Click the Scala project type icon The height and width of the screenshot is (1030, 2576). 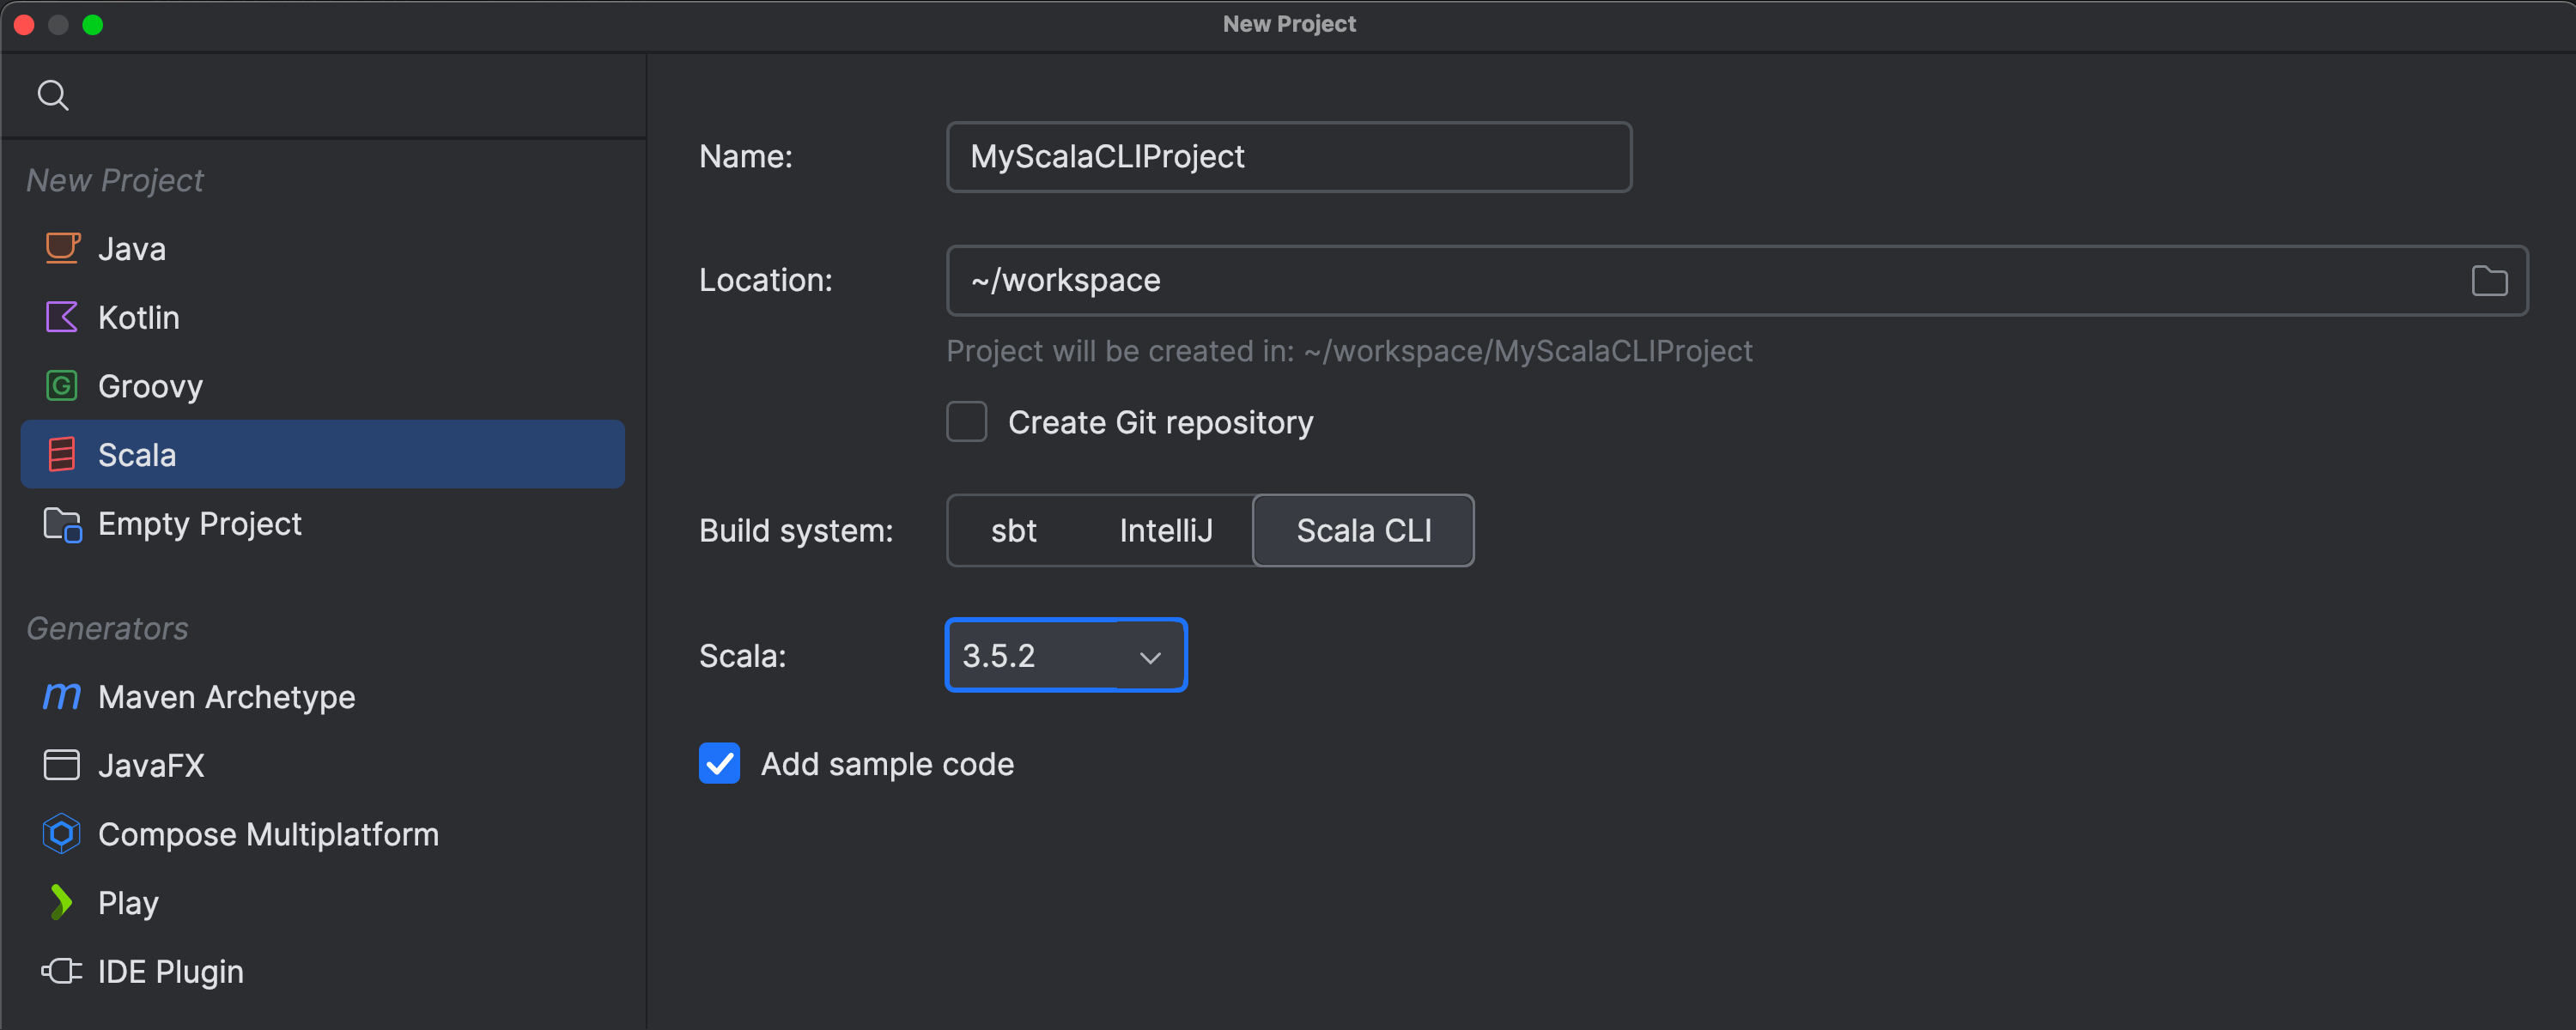coord(61,454)
